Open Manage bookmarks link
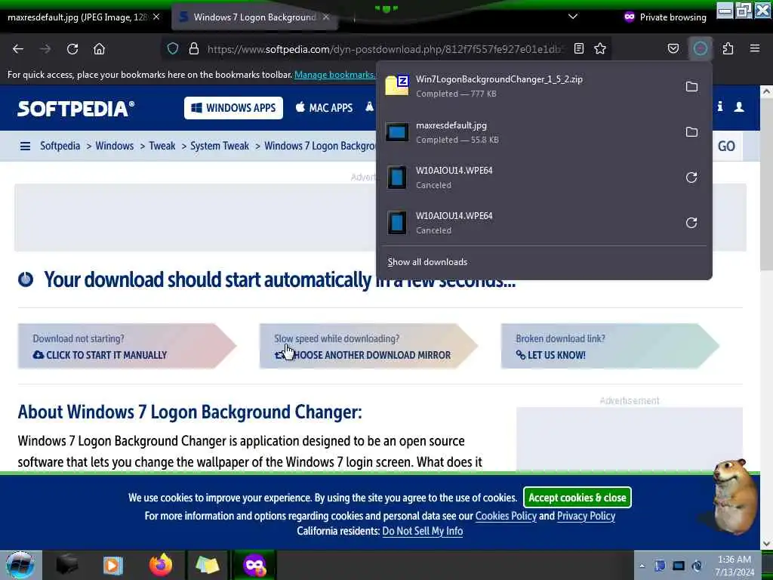This screenshot has width=773, height=580. (334, 75)
